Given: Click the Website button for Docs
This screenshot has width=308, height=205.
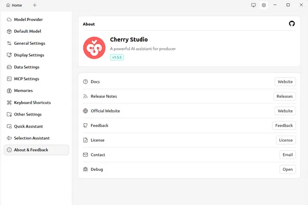Looking at the screenshot, I should point(285,82).
